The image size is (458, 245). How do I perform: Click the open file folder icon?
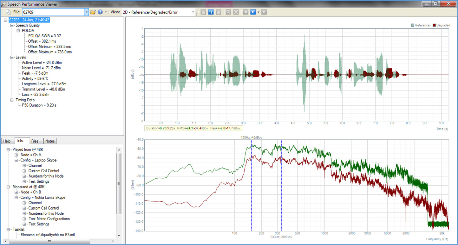click(x=93, y=12)
